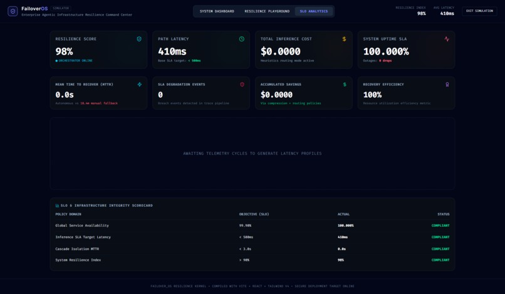The width and height of the screenshot is (505, 294).
Task: Click the award icon on Recovery Efficiency card
Action: pyautogui.click(x=447, y=85)
